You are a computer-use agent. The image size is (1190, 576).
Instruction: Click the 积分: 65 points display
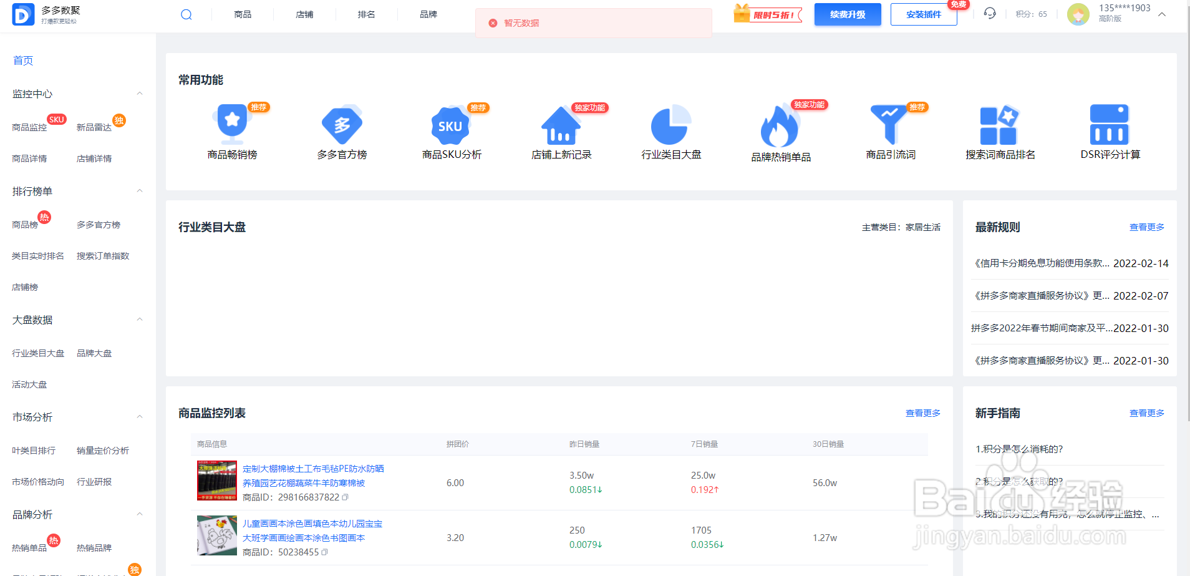click(x=1032, y=14)
